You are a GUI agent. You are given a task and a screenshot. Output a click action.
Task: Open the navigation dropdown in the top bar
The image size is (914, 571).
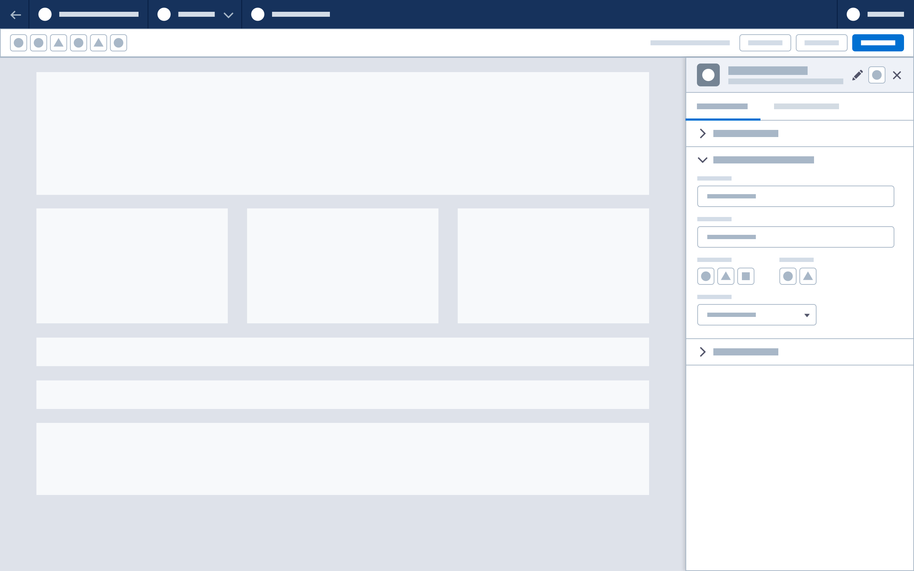click(x=228, y=15)
